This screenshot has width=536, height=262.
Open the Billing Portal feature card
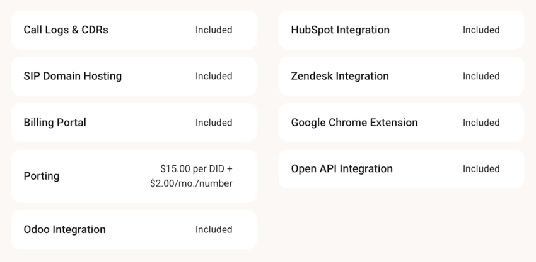[x=134, y=123]
